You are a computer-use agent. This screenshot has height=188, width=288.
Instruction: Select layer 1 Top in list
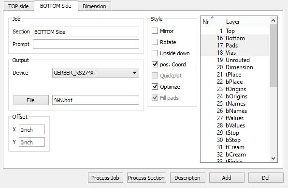[235, 31]
